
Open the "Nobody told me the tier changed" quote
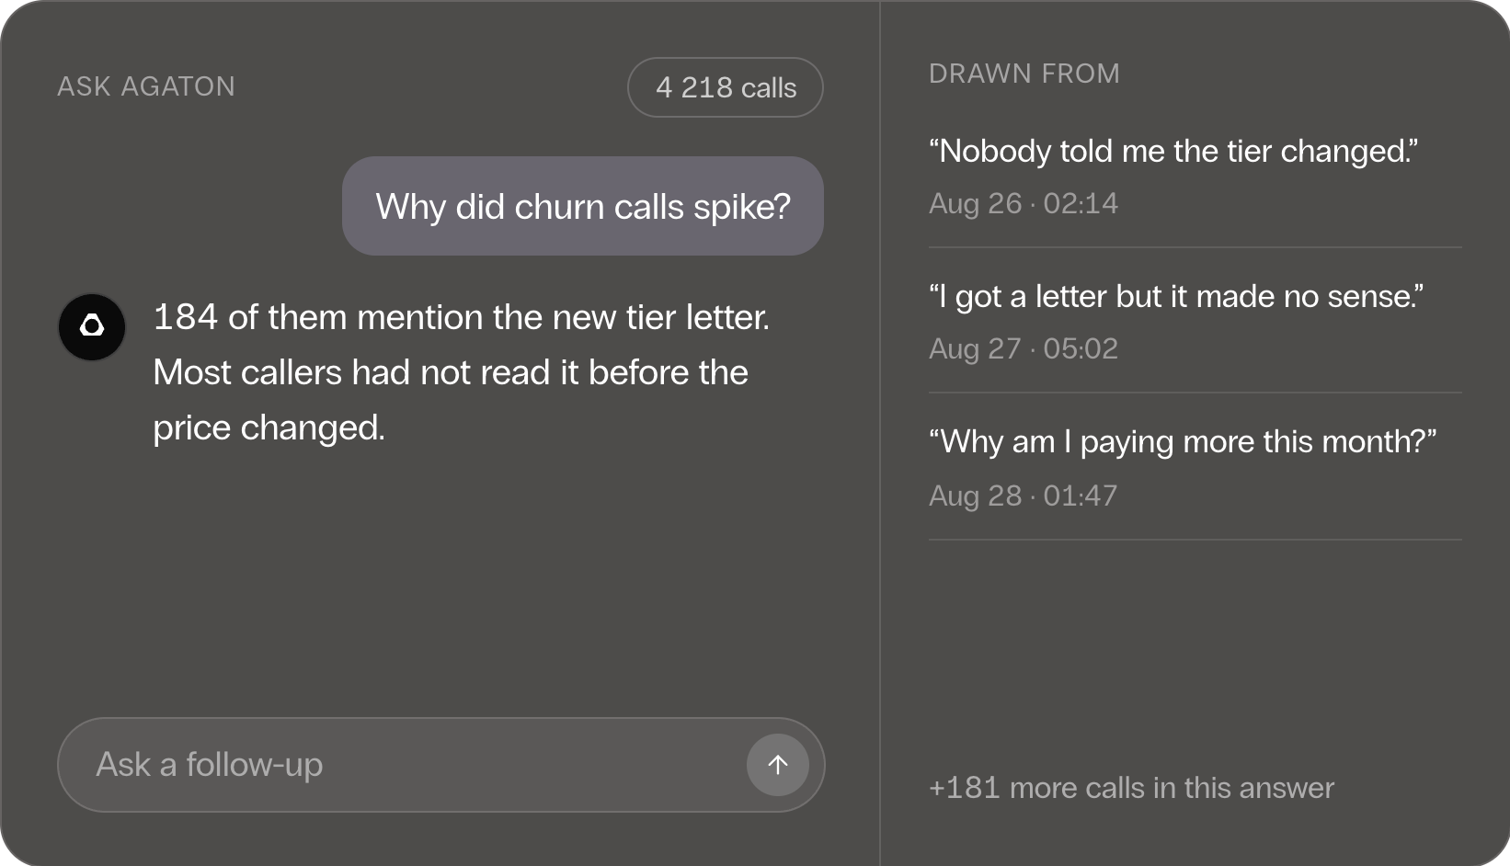point(1173,151)
